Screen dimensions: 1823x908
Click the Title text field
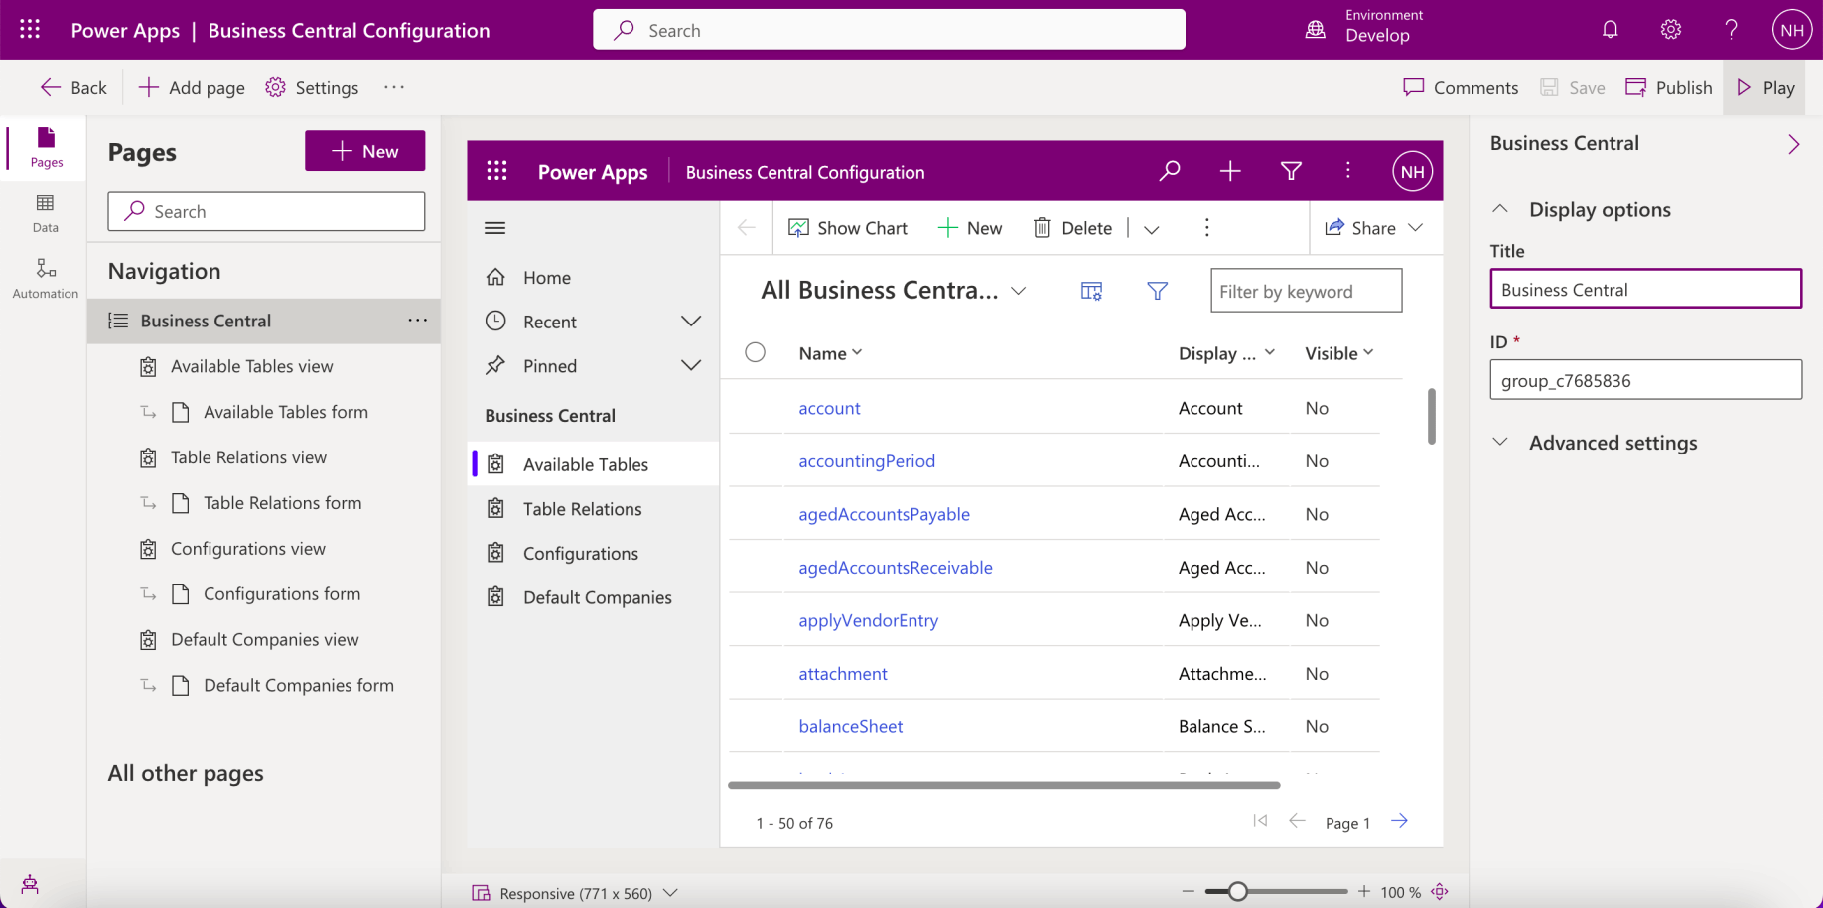pyautogui.click(x=1645, y=290)
